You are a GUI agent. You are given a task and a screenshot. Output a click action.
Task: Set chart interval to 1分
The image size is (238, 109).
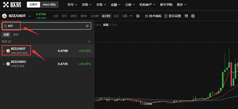(56, 16)
